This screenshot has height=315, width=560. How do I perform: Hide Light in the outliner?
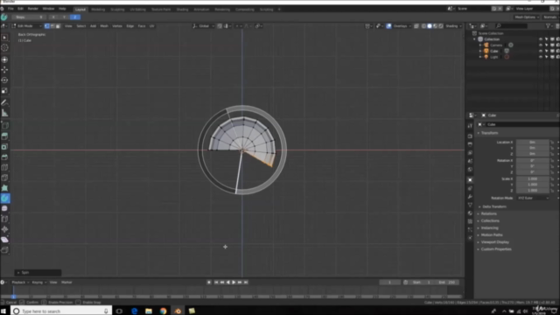point(541,57)
